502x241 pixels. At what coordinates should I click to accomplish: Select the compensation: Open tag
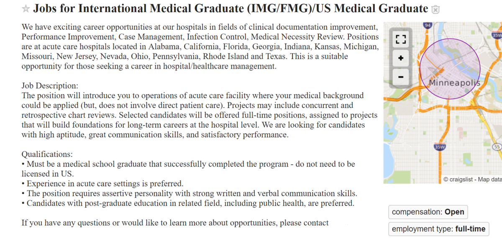point(428,212)
